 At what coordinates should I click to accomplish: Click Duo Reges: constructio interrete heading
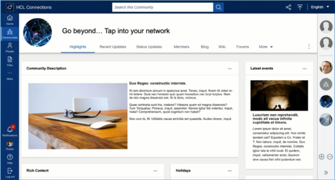coord(157,83)
